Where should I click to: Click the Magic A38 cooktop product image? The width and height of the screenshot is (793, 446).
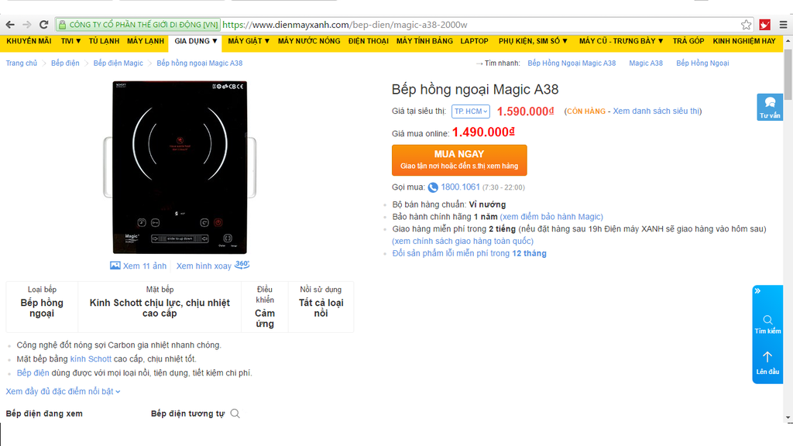click(x=180, y=167)
